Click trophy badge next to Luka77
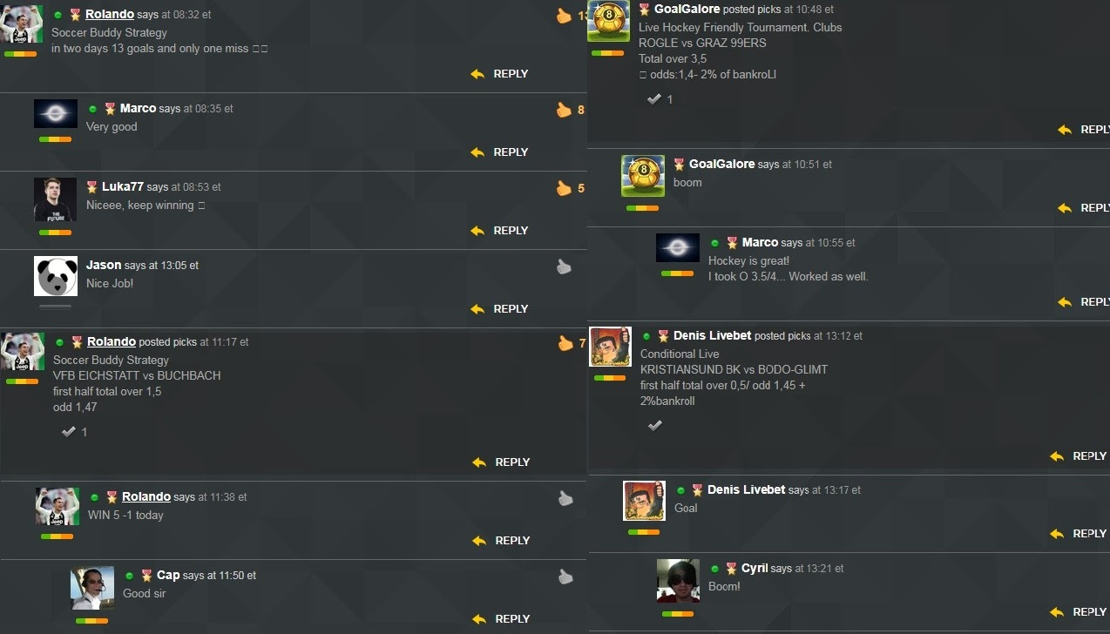 tap(92, 186)
